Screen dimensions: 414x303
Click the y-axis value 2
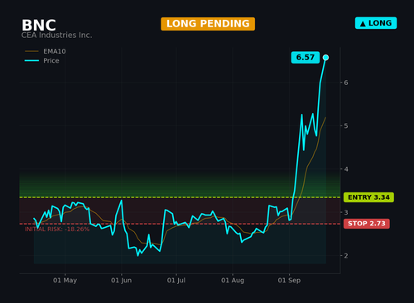[346, 256]
